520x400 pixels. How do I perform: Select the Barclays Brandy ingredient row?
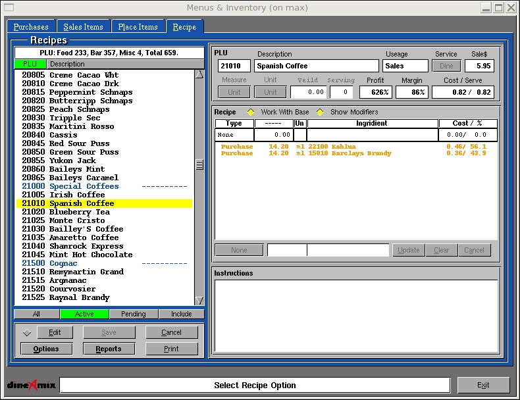click(356, 153)
